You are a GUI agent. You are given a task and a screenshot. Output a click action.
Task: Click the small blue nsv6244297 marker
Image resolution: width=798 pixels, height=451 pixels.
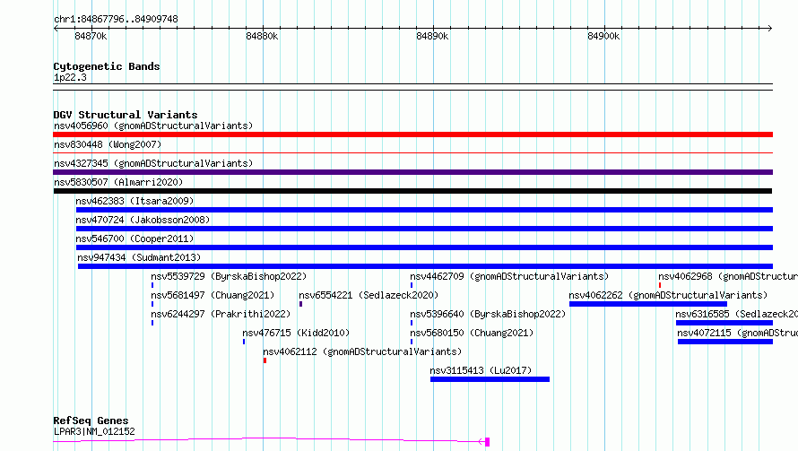[152, 323]
